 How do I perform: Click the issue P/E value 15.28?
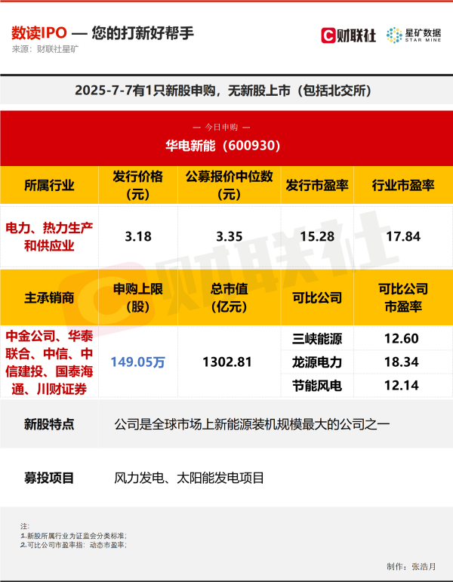coord(317,236)
